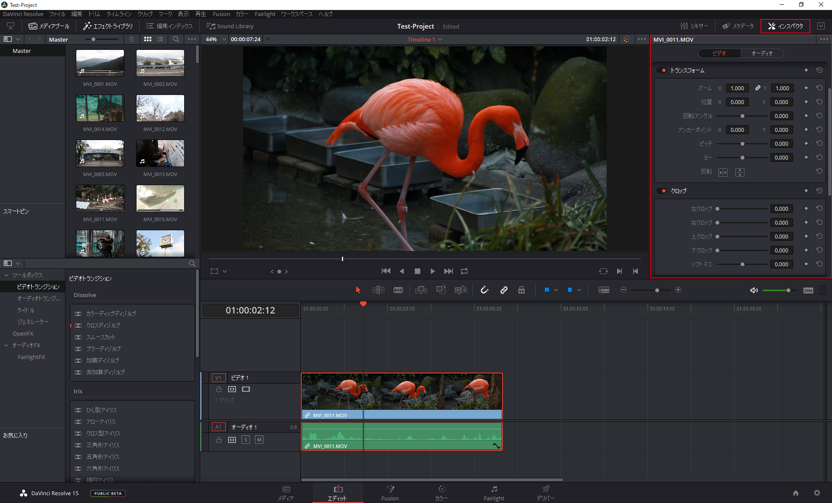Add a blue marker to the timeline
This screenshot has width=832, height=503.
(x=570, y=290)
